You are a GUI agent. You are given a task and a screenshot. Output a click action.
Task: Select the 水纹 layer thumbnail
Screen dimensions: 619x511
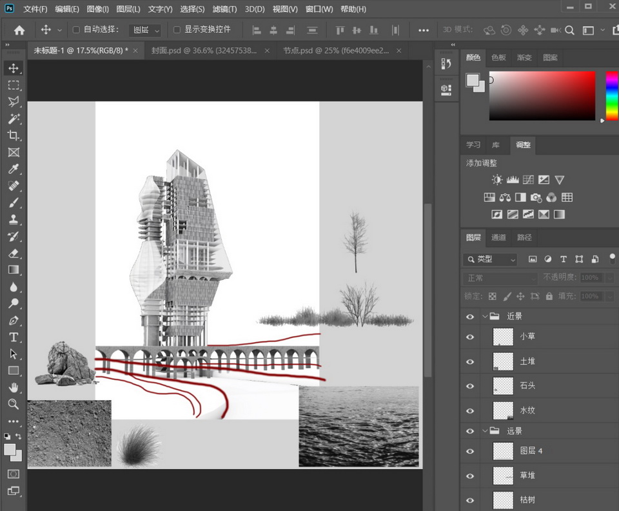click(503, 410)
